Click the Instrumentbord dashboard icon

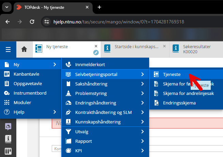pyautogui.click(x=7, y=93)
